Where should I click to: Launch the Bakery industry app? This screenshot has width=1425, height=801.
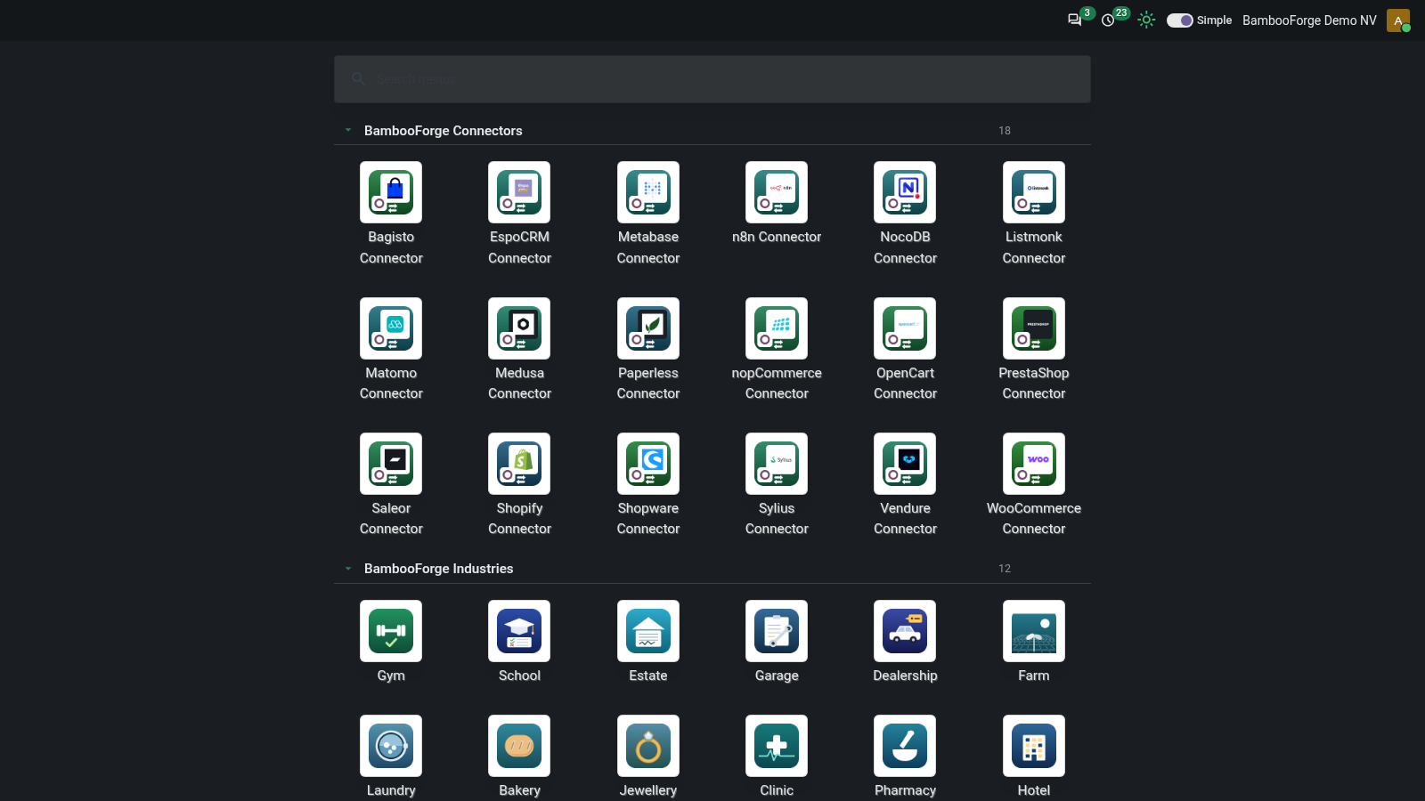pos(519,746)
